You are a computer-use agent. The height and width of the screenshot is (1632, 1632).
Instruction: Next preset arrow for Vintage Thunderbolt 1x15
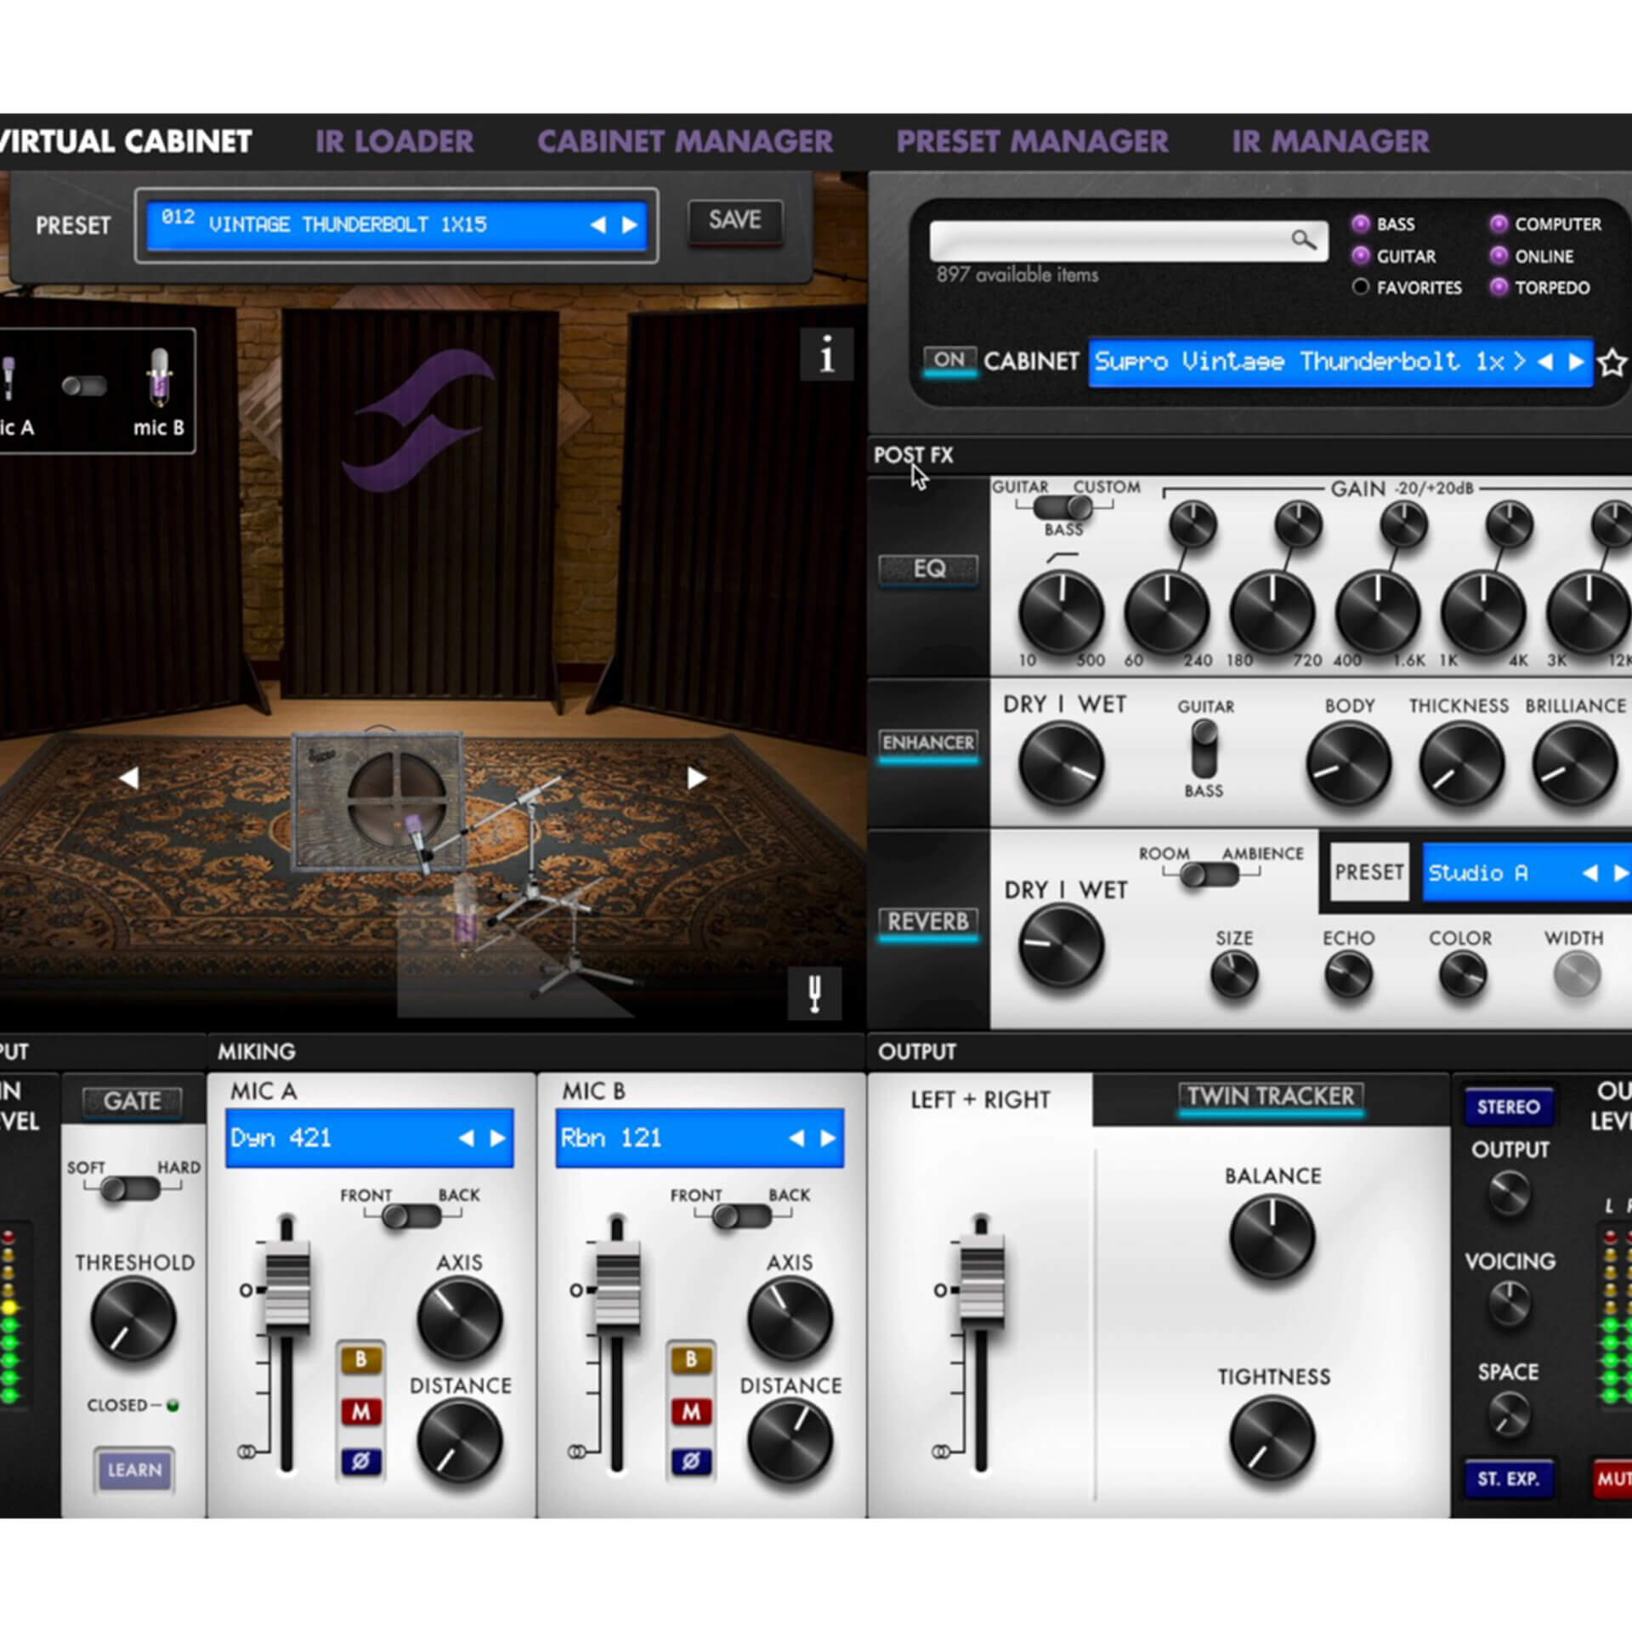coord(630,225)
